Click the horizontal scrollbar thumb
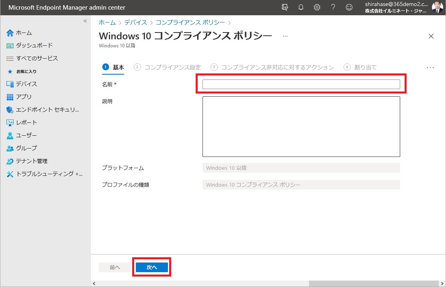The image size is (446, 287). tap(374, 284)
